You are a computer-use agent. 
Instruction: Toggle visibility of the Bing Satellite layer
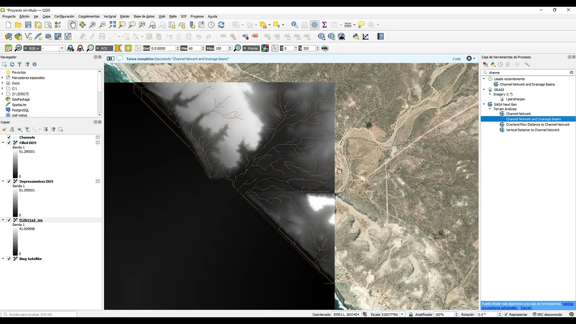tap(9, 259)
